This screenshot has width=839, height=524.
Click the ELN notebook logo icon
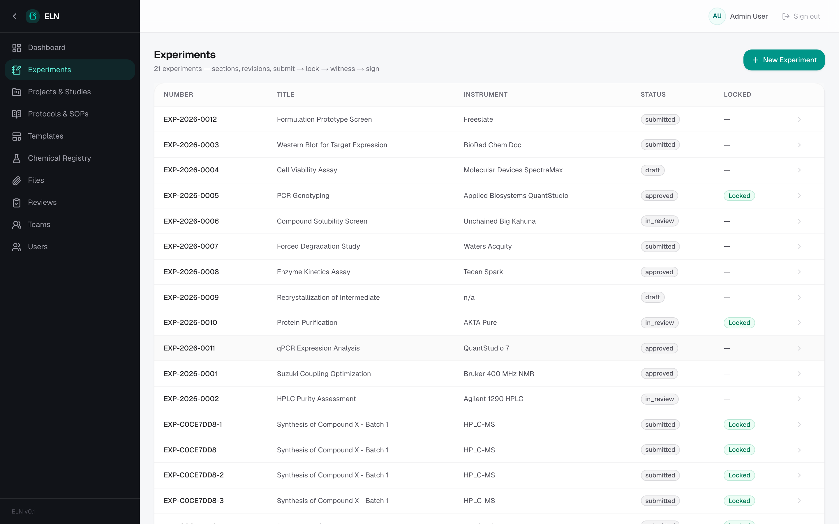pos(33,16)
